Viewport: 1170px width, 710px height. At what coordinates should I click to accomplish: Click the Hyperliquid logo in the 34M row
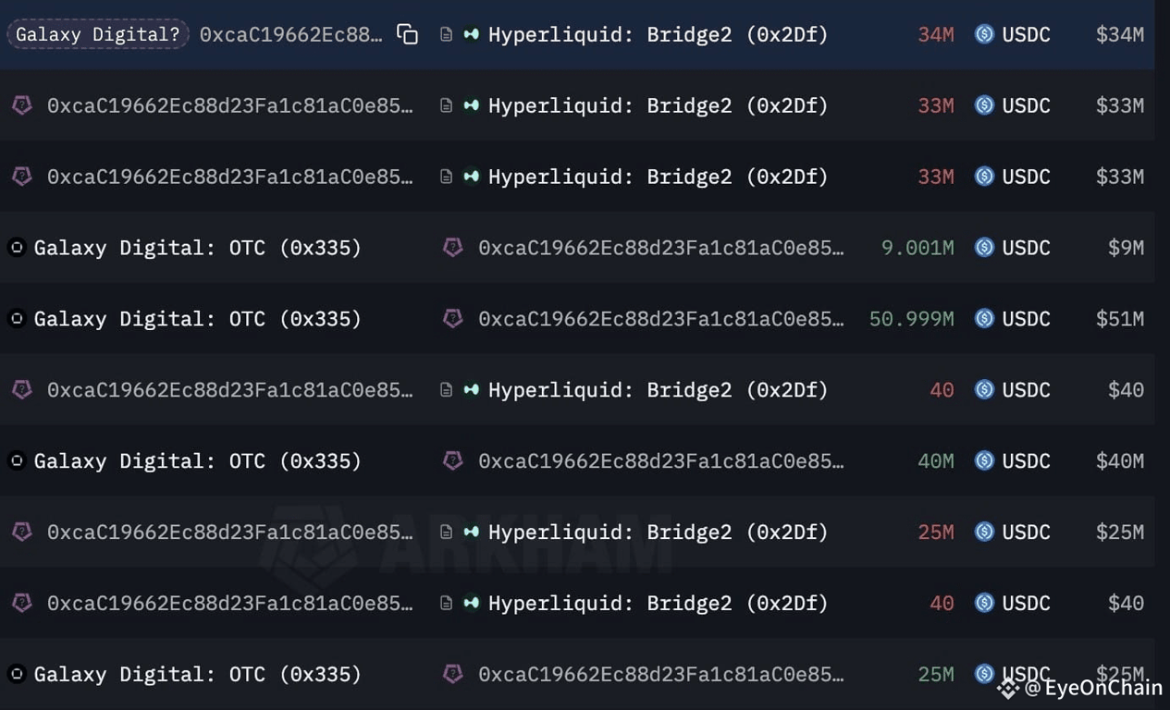coord(472,35)
